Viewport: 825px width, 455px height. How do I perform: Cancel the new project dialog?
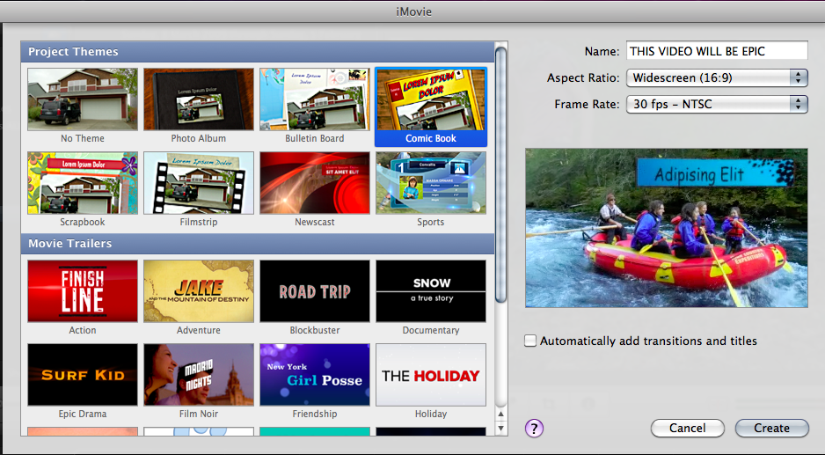click(x=687, y=428)
